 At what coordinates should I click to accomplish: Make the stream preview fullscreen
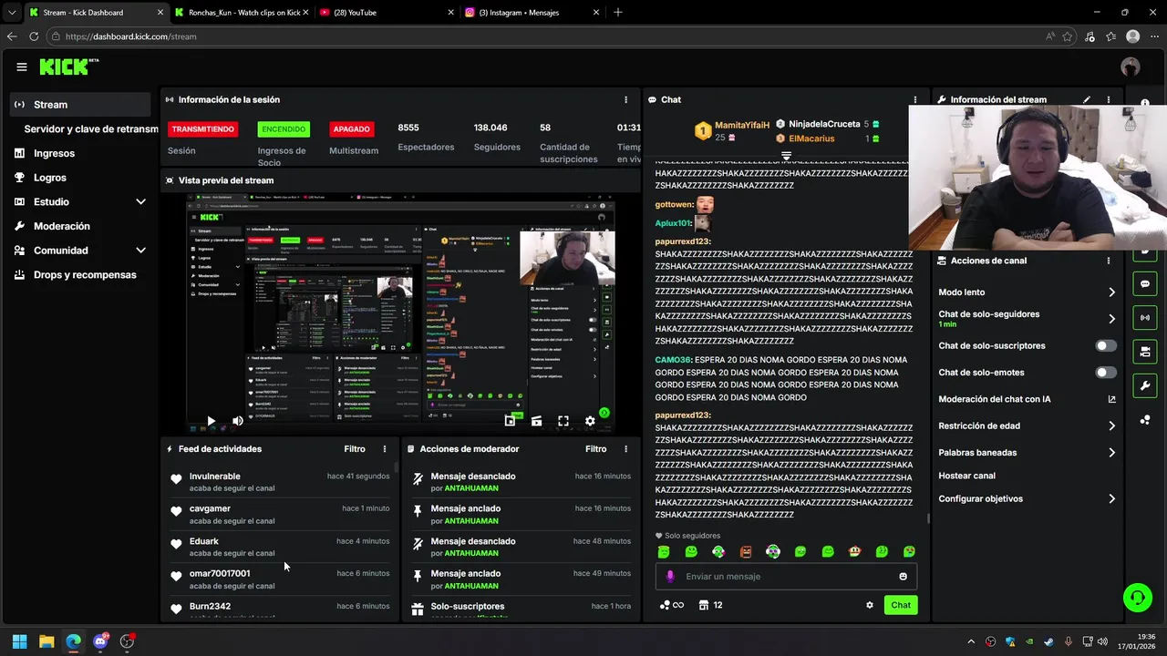coord(563,421)
